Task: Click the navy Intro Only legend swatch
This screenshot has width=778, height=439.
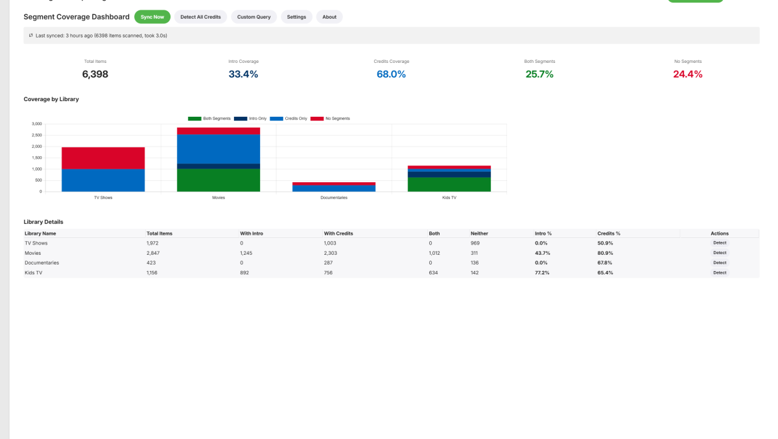Action: pyautogui.click(x=240, y=119)
